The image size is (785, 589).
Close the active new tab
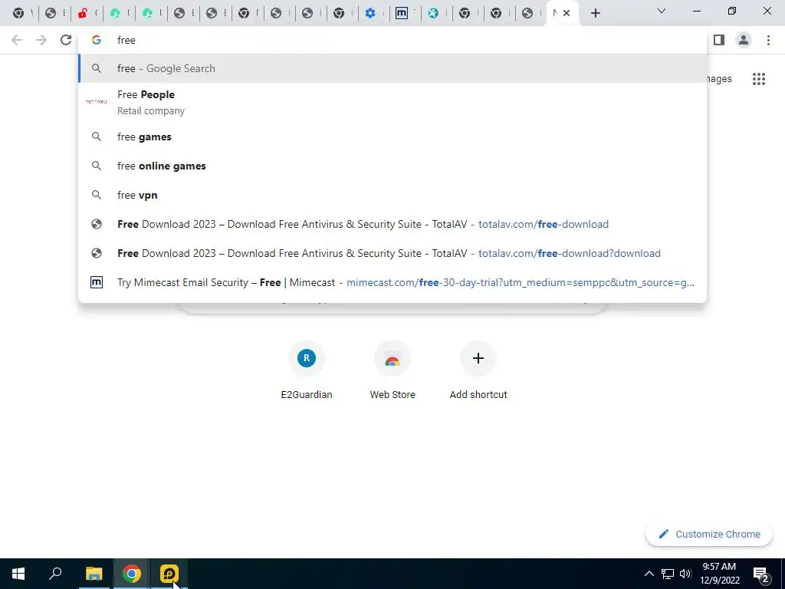(x=567, y=14)
